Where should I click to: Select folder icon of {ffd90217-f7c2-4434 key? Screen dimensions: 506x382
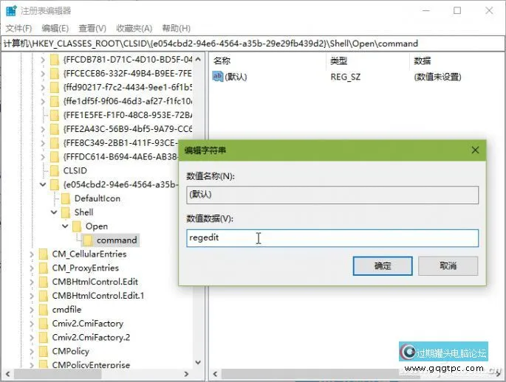(x=55, y=87)
